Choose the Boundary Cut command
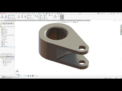This screenshot has width=122, height=91. click(x=30, y=19)
